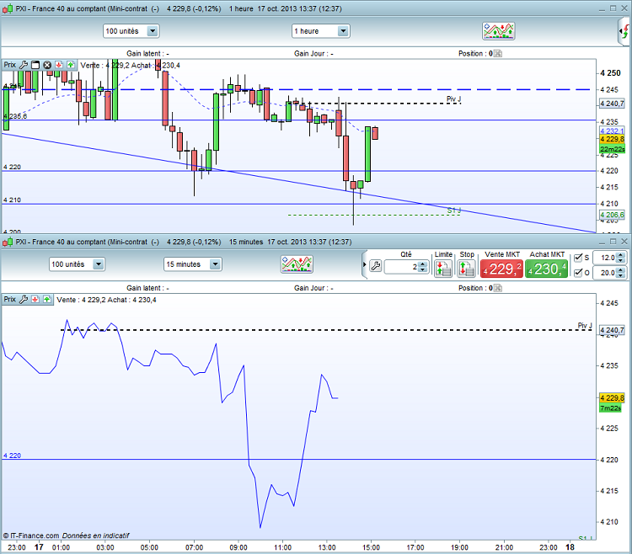Open price settings wrench in the 1 heure chart
The height and width of the screenshot is (554, 632).
[x=24, y=65]
